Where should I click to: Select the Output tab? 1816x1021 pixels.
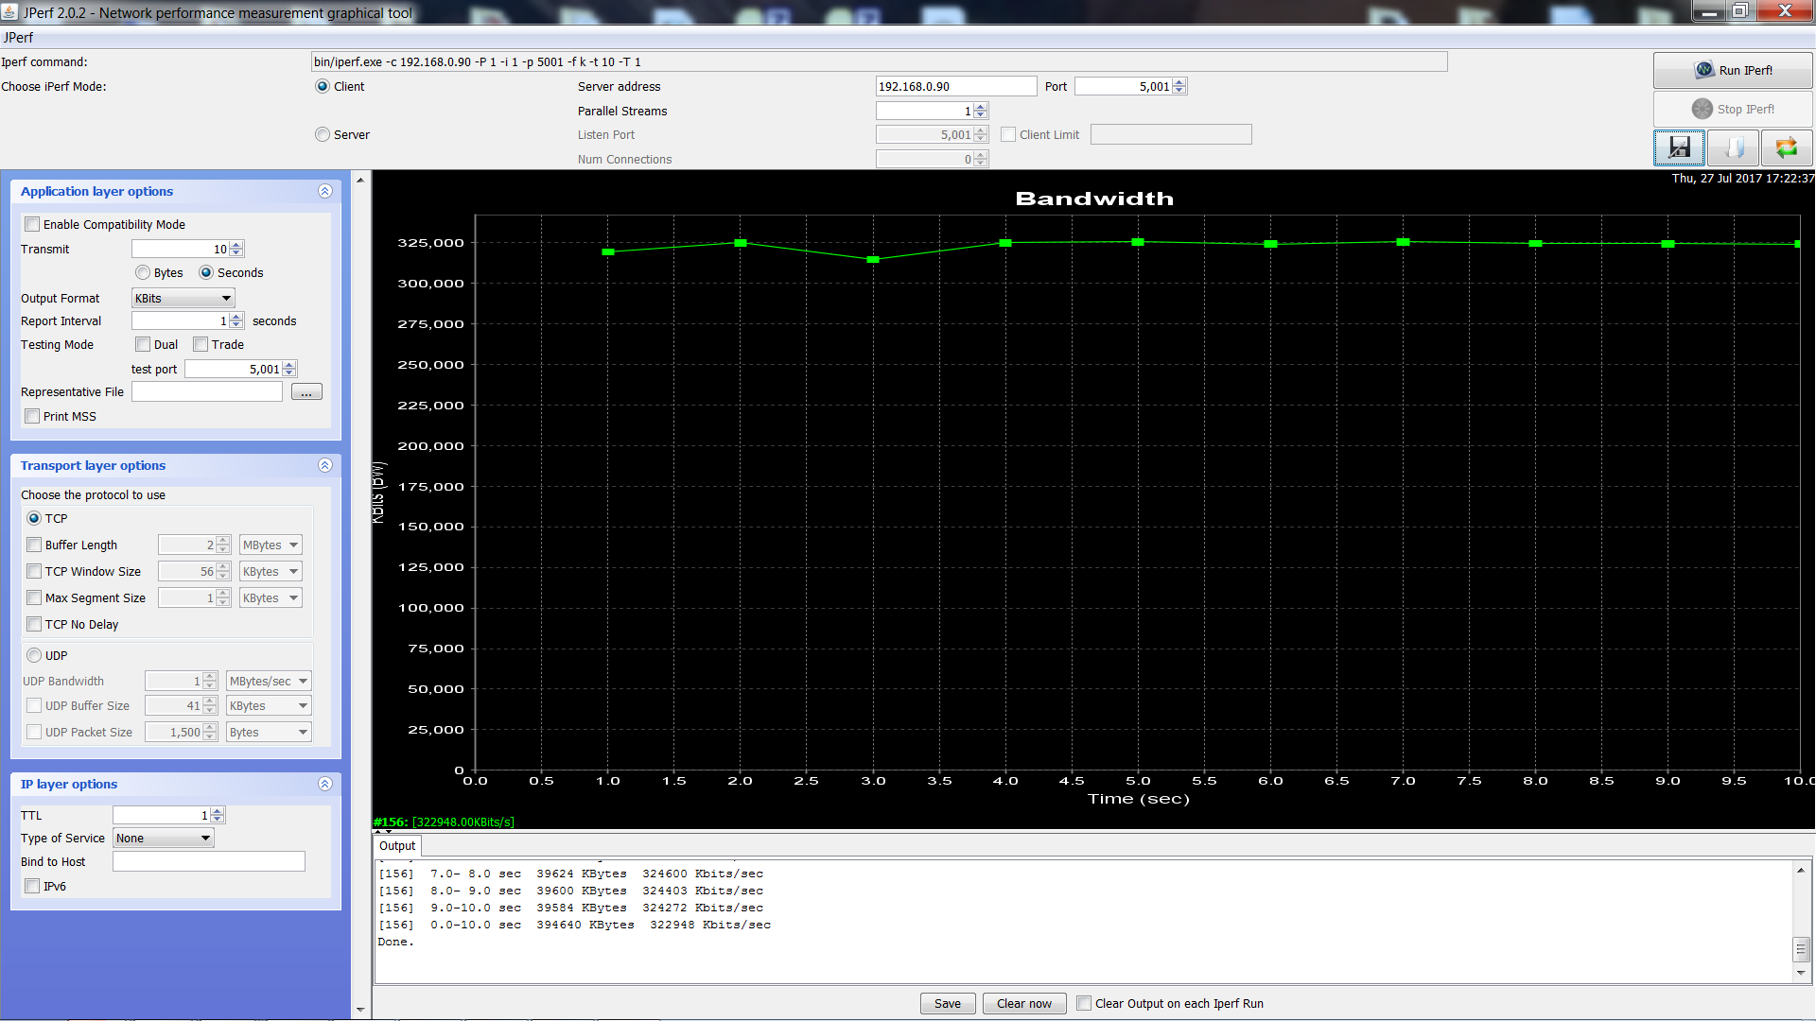[x=397, y=845]
